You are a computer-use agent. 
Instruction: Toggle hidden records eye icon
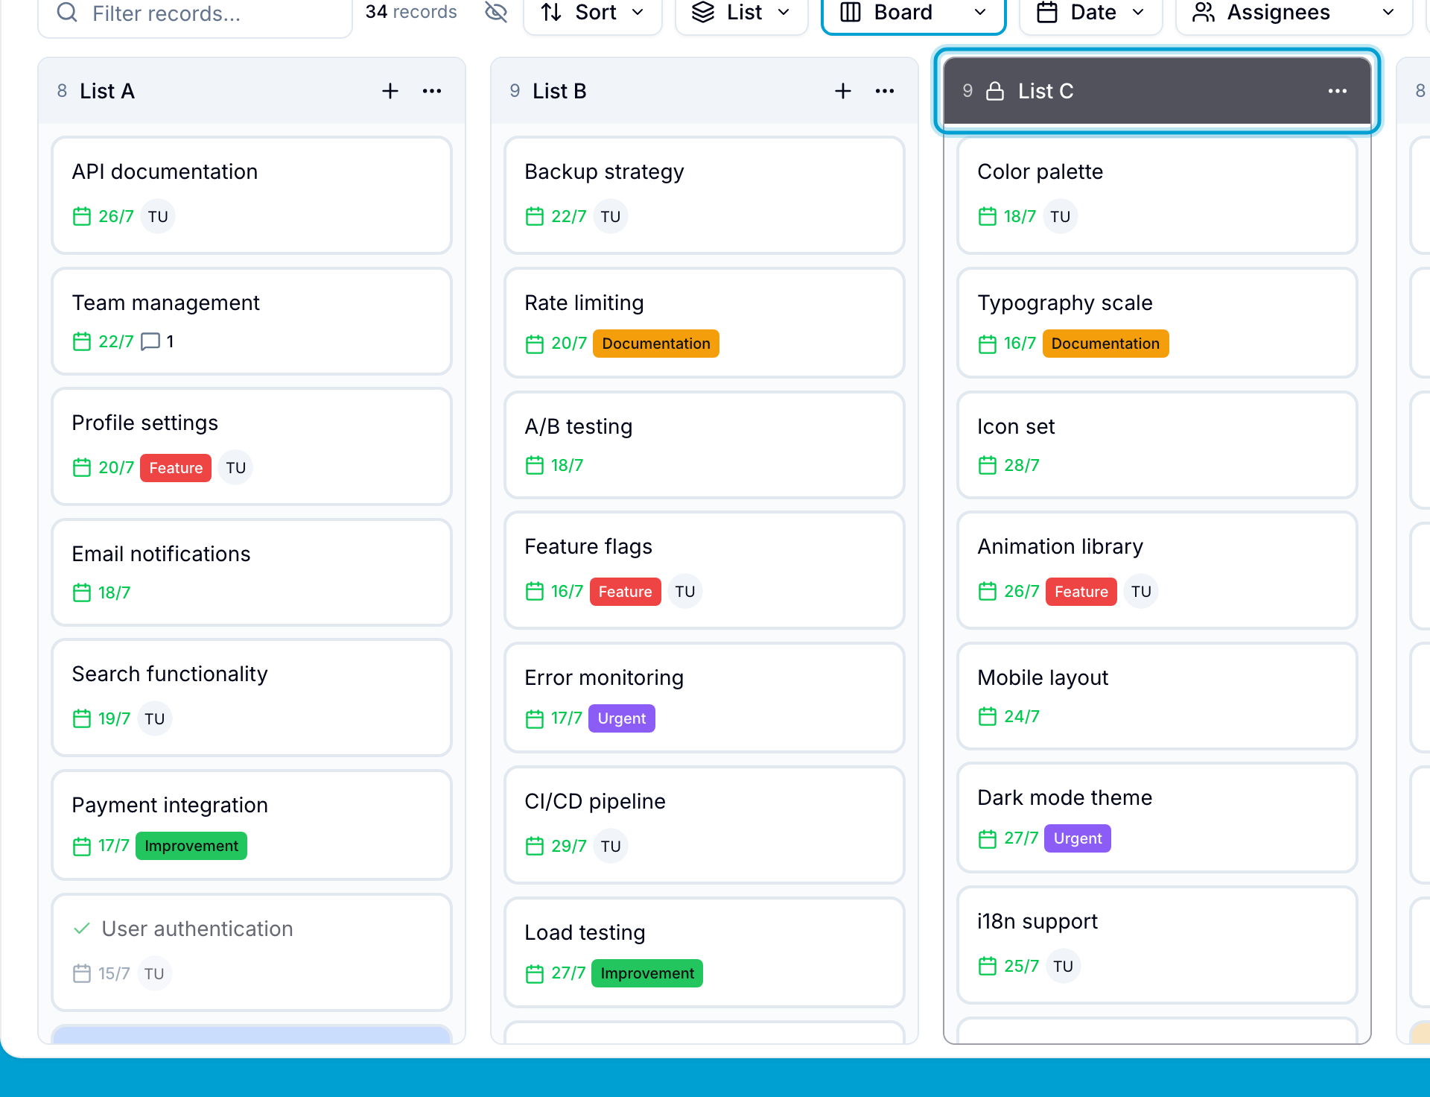[496, 12]
